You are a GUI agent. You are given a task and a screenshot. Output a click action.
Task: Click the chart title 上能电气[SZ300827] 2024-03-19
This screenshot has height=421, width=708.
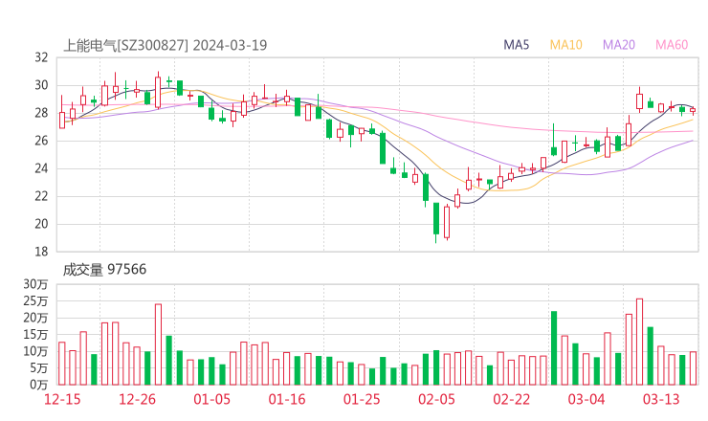click(166, 46)
